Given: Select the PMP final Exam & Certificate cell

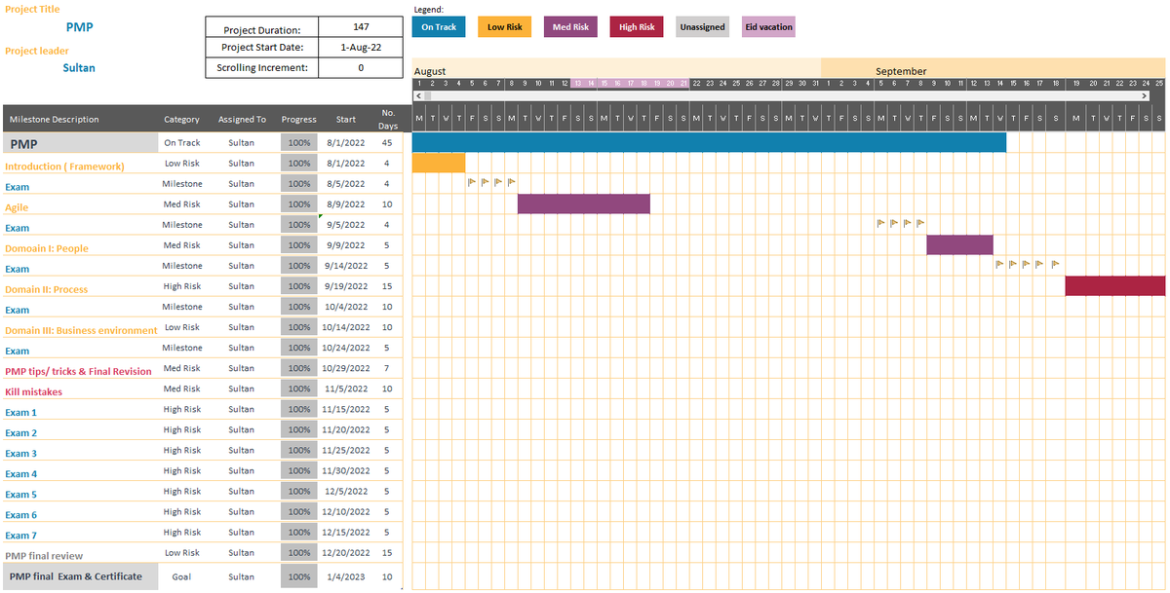Looking at the screenshot, I should 80,576.
